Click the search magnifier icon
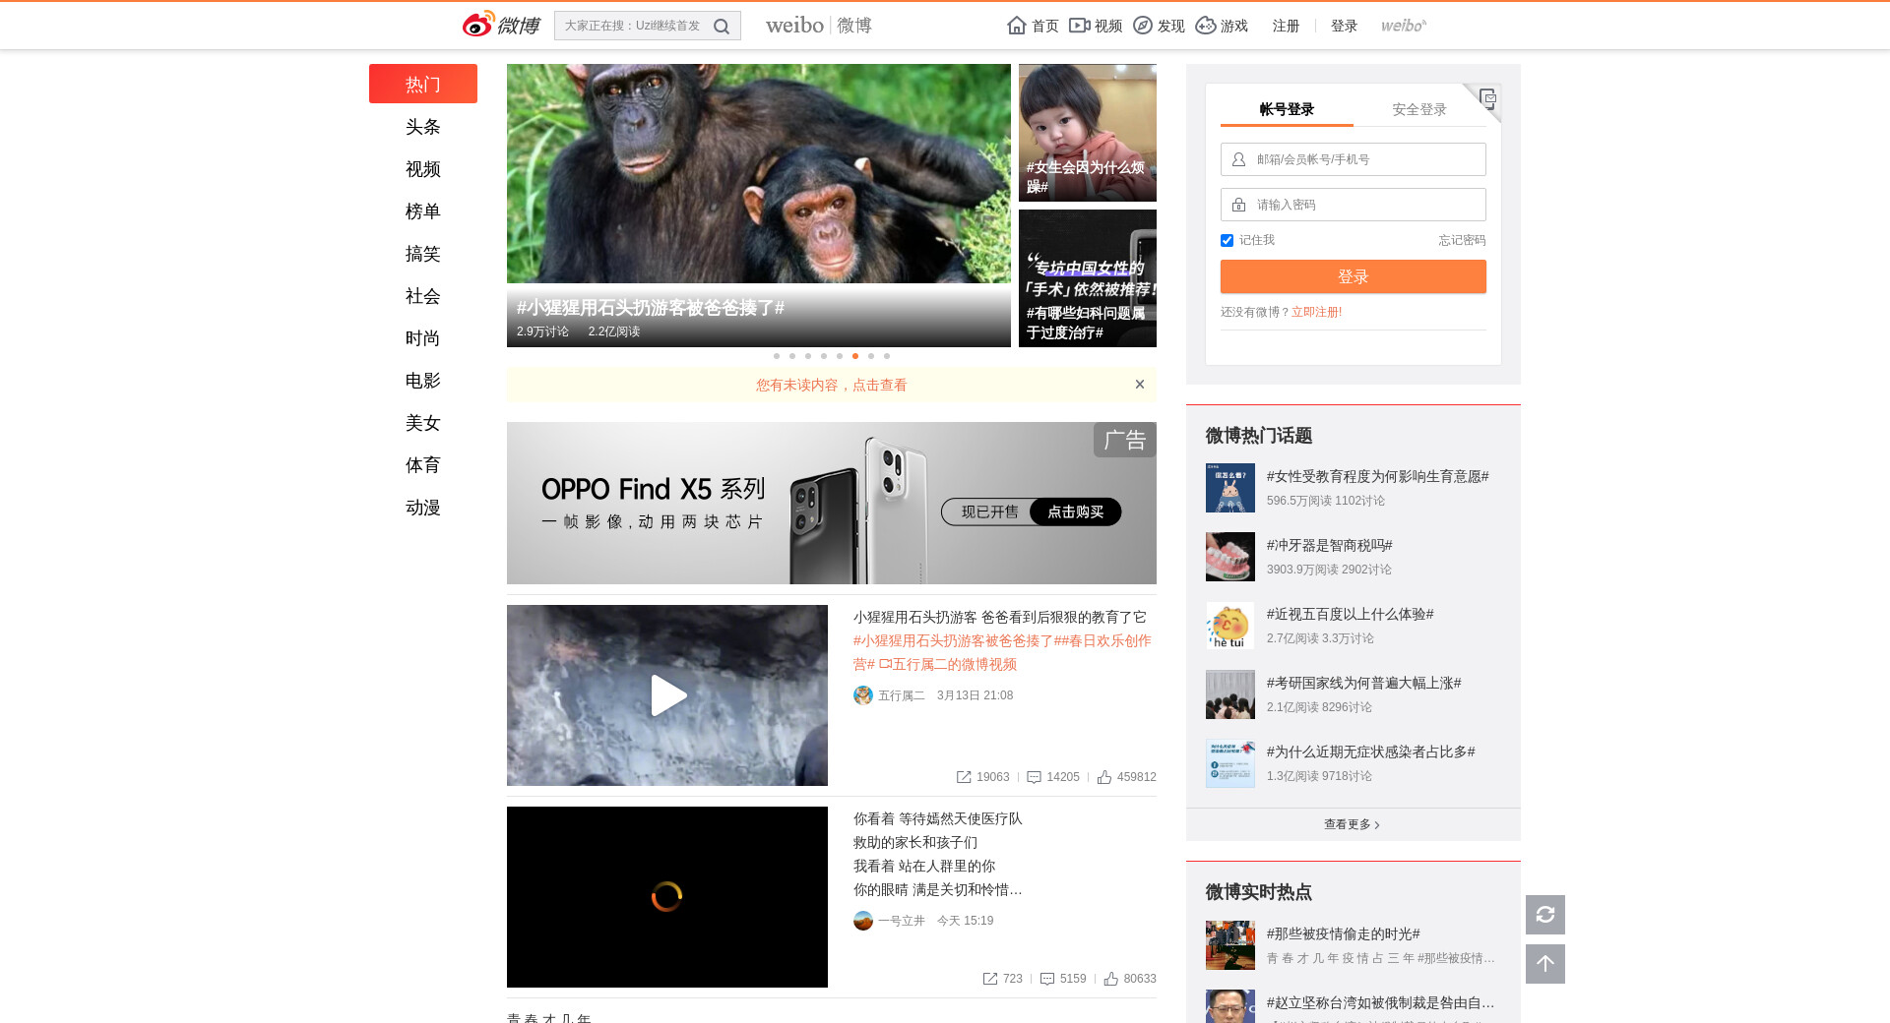Image resolution: width=1890 pixels, height=1023 pixels. pos(722,27)
